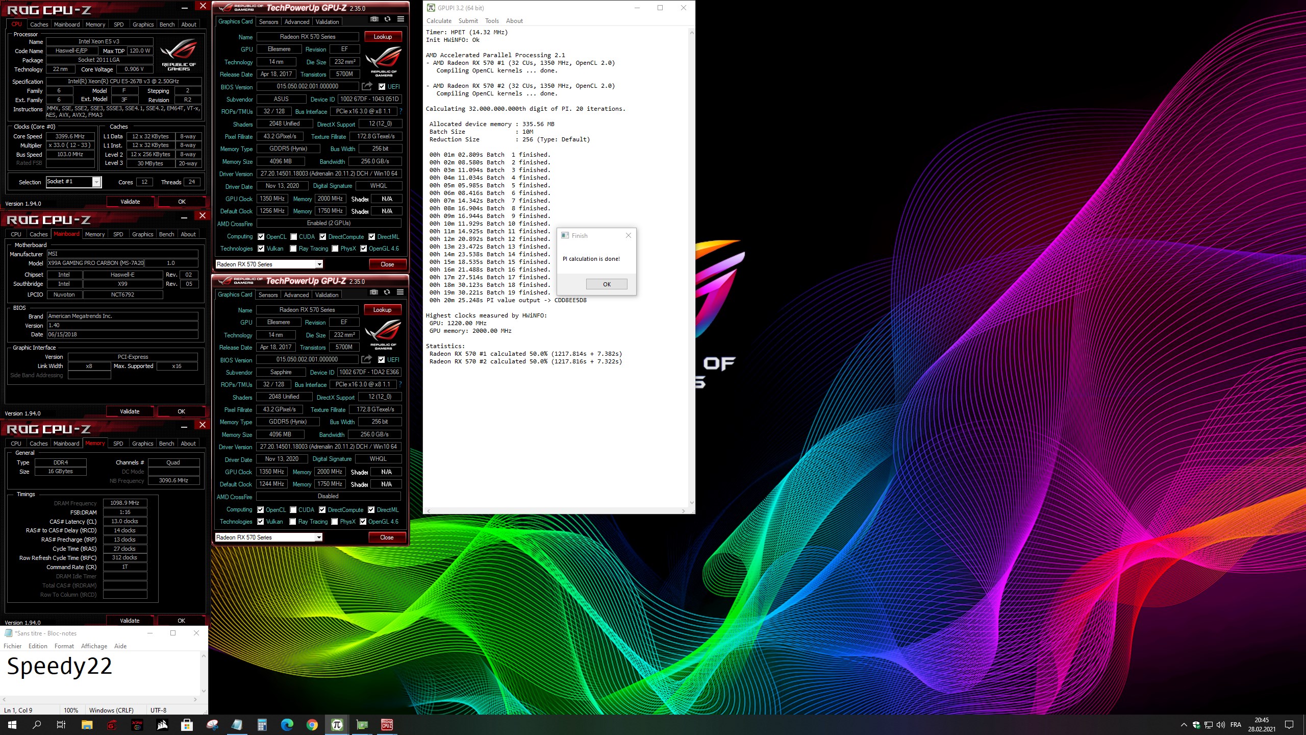The image size is (1306, 735).
Task: Toggle PhysX checkbox in bottom GPU-Z
Action: pyautogui.click(x=335, y=522)
